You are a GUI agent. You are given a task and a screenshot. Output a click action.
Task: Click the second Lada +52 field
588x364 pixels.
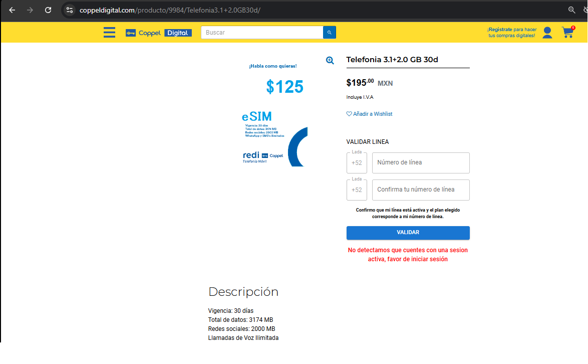[x=356, y=190]
